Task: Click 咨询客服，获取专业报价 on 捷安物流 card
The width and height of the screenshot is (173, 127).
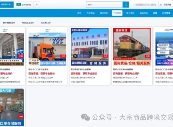Action: [126, 74]
